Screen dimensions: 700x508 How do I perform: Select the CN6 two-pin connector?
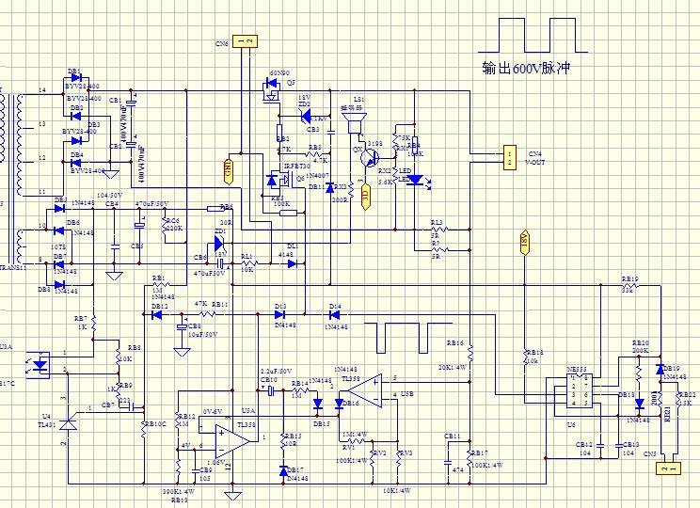(245, 41)
